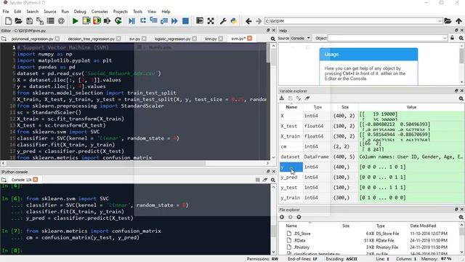The width and height of the screenshot is (465, 262).
Task: Stop the IPython console execution
Action: coord(257,180)
